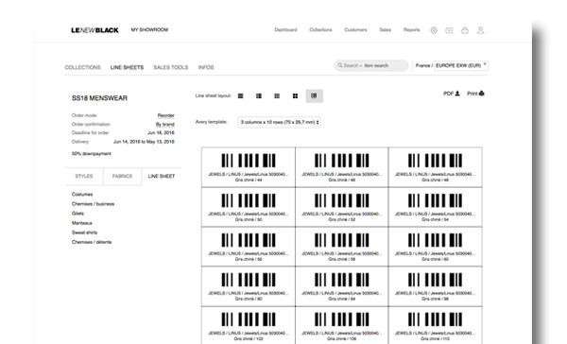Select the barcode label Gris chiné / 110
This screenshot has height=344, width=567.
(x=436, y=325)
